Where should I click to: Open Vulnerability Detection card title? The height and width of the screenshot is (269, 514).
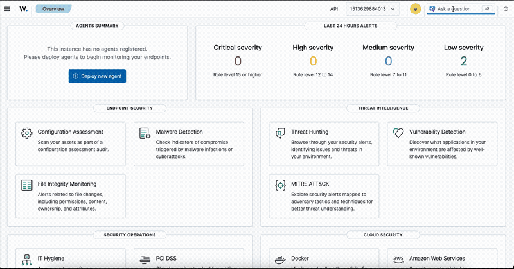(x=438, y=132)
